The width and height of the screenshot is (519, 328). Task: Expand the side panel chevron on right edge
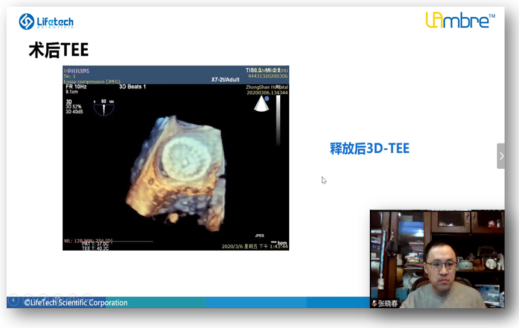(501, 156)
